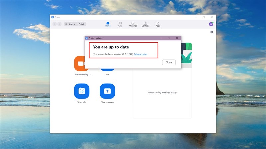Open the Home tab in Zoom
The image size is (266, 149).
coord(108,24)
